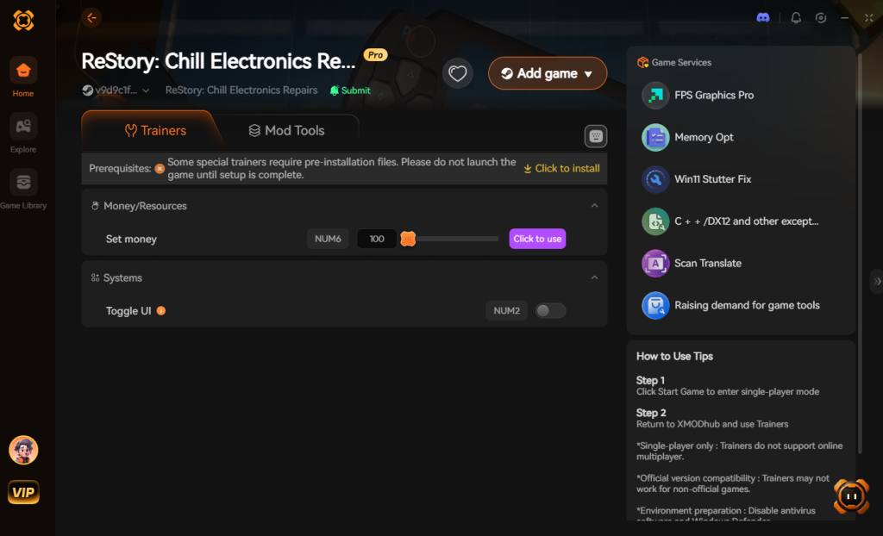The image size is (883, 536).
Task: Open Explore in the sidebar
Action: click(x=23, y=134)
